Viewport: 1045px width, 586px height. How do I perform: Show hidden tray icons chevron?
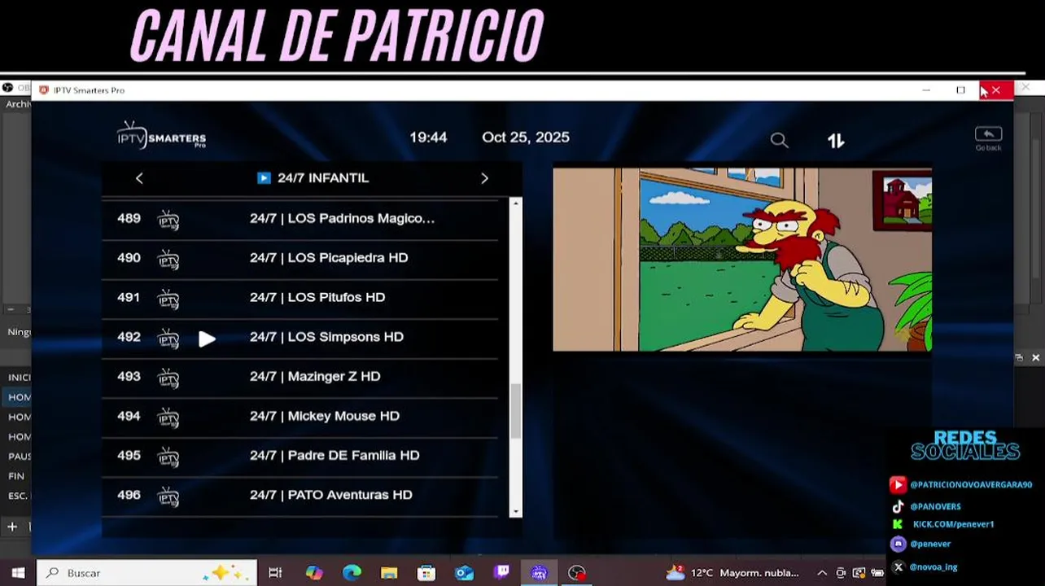coord(822,573)
